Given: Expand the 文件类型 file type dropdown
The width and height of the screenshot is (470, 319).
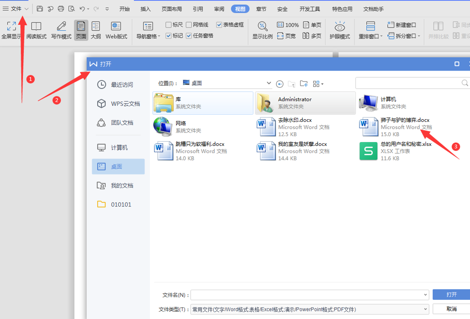Looking at the screenshot, I should 426,309.
